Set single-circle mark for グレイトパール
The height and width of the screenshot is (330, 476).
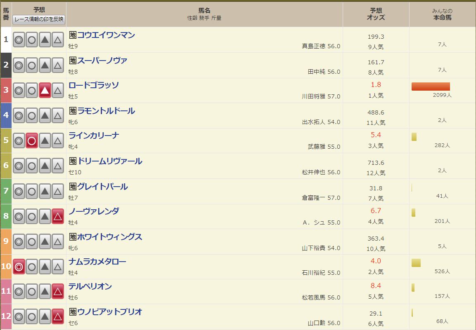32,191
